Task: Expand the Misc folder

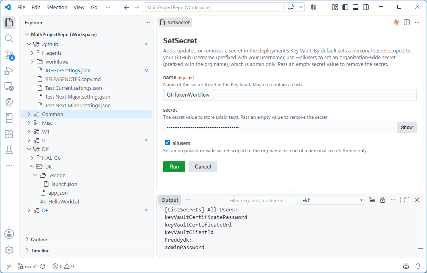Action: point(29,123)
